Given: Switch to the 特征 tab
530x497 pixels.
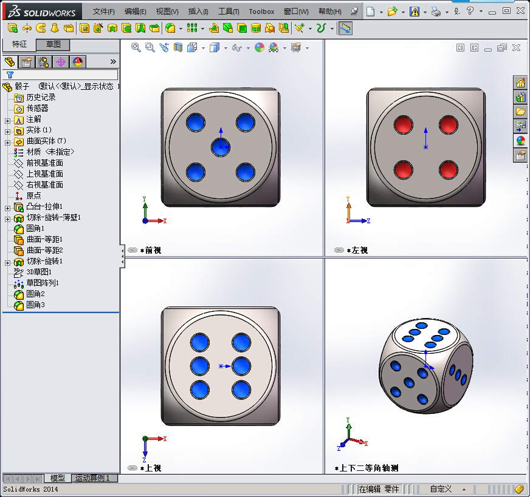Looking at the screenshot, I should pyautogui.click(x=19, y=44).
